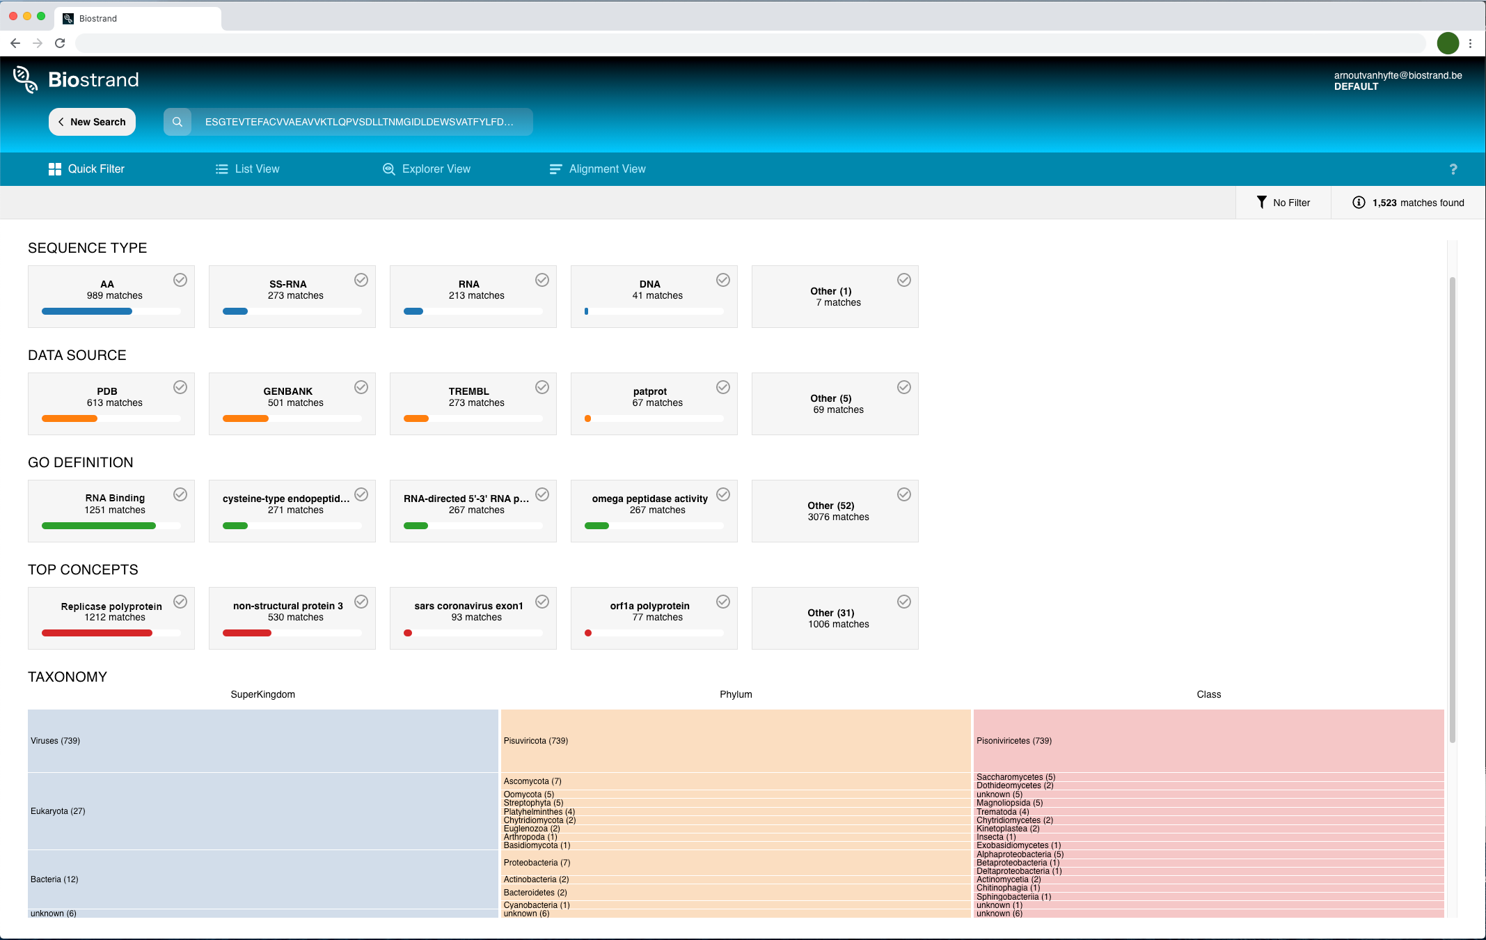Switch to Explorer View
The width and height of the screenshot is (1486, 940).
pyautogui.click(x=426, y=169)
